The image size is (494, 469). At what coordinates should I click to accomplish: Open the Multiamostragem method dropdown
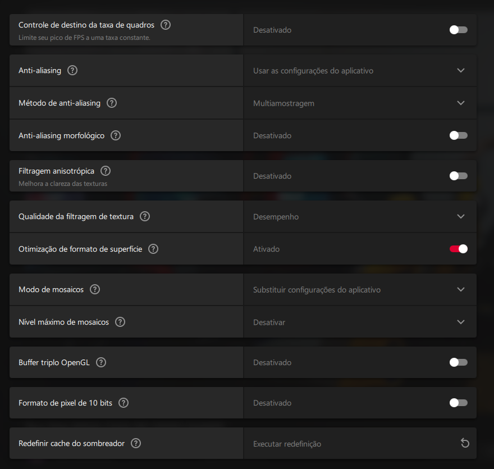point(360,103)
